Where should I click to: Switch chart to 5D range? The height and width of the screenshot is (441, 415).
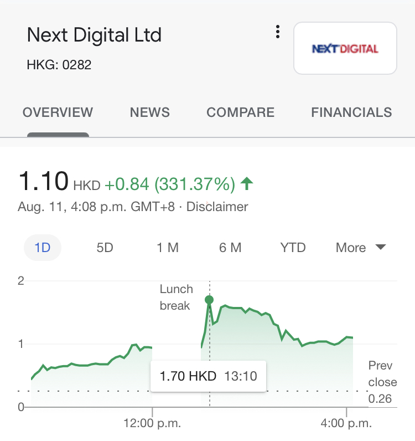pos(105,248)
